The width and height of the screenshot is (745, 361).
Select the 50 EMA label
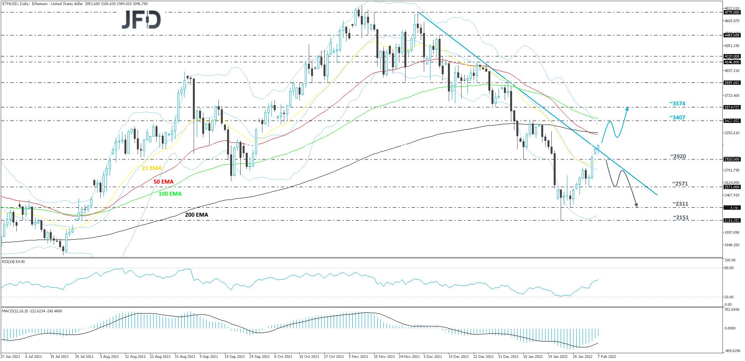point(163,182)
